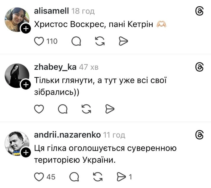Viewport: 211px width, 188px height.
Task: Repost andrii.nazarenko's comment
Action: pos(99,177)
